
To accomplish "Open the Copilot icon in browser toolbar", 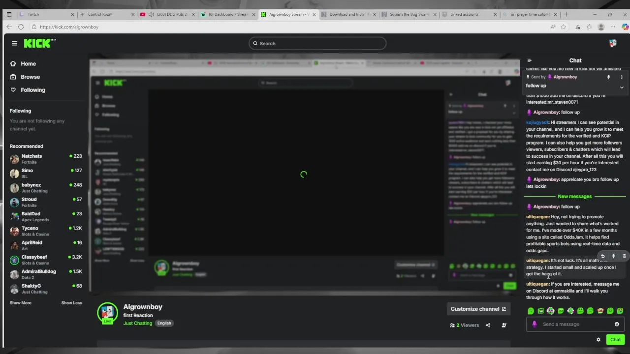I will (625, 27).
